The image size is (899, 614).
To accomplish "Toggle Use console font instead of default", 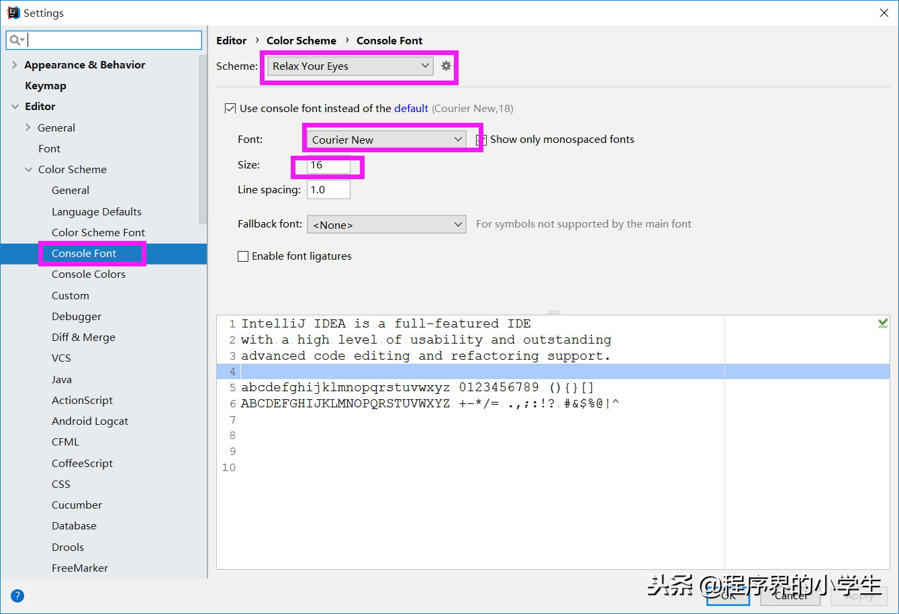I will (x=230, y=108).
